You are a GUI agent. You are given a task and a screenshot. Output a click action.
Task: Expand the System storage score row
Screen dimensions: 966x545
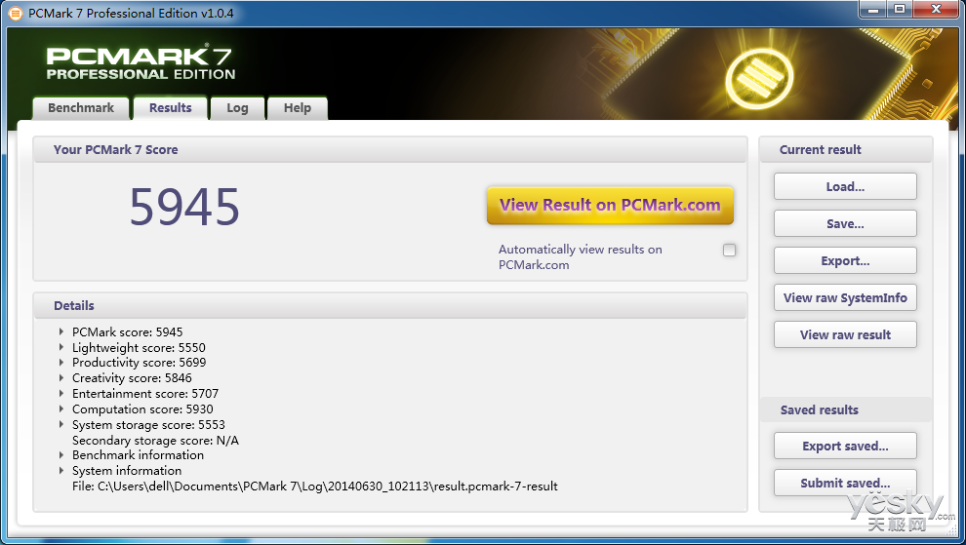pos(61,424)
